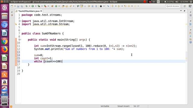
Task: Expand the Search dropdown arrow
Action: pyautogui.click(x=74, y=6)
